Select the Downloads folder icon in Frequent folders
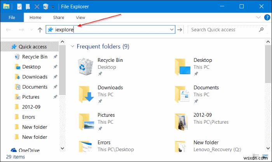 86,94
